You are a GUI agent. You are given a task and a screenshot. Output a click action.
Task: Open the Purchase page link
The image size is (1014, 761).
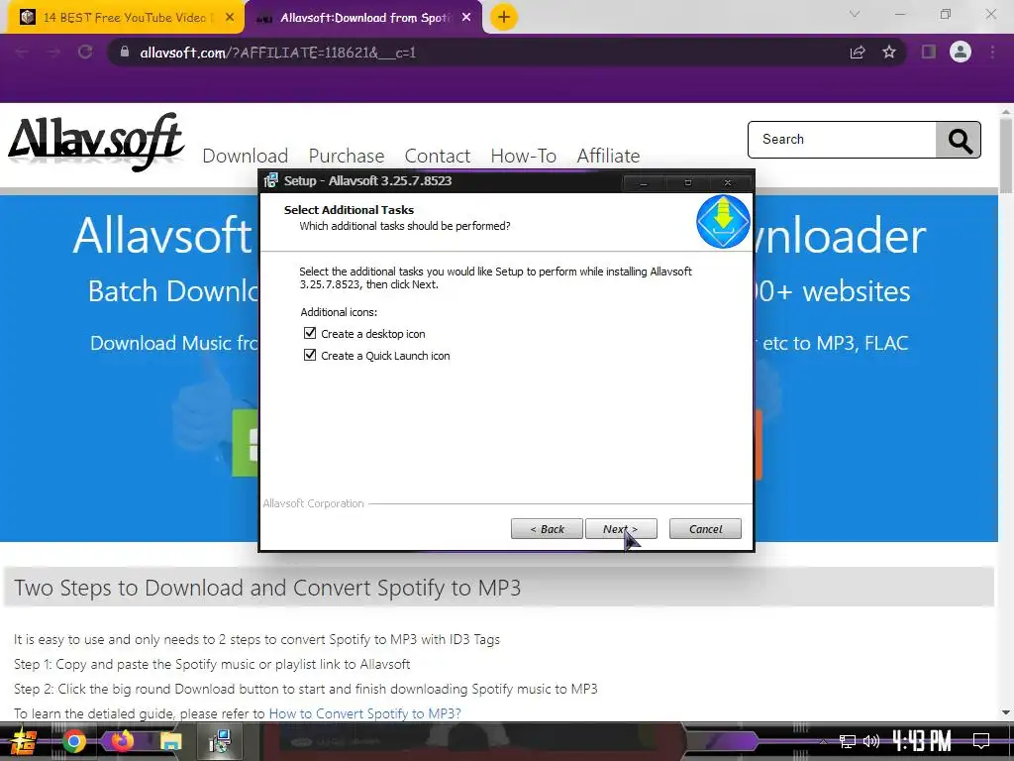point(346,156)
